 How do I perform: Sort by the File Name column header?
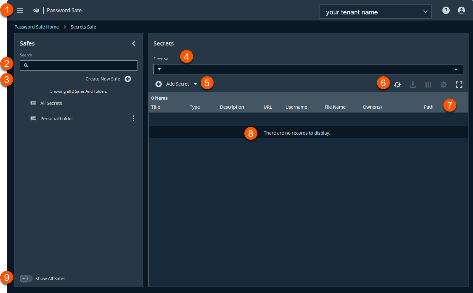pyautogui.click(x=335, y=107)
